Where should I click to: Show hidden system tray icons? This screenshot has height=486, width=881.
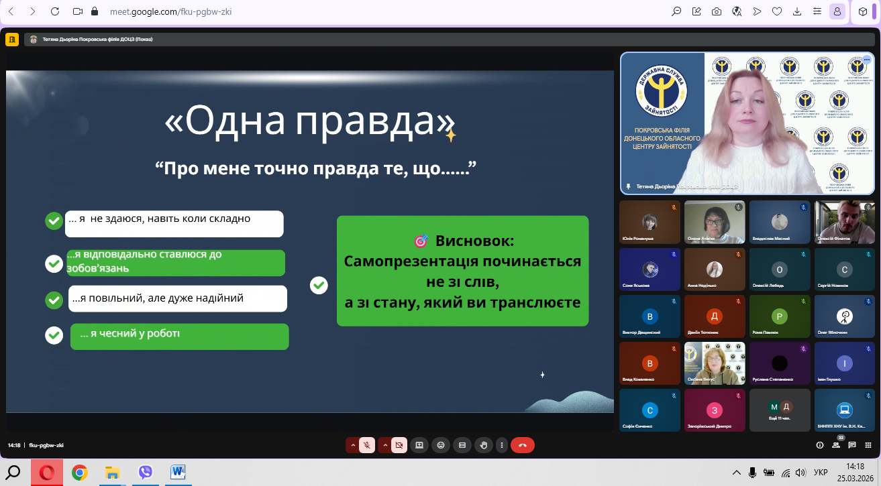(736, 473)
